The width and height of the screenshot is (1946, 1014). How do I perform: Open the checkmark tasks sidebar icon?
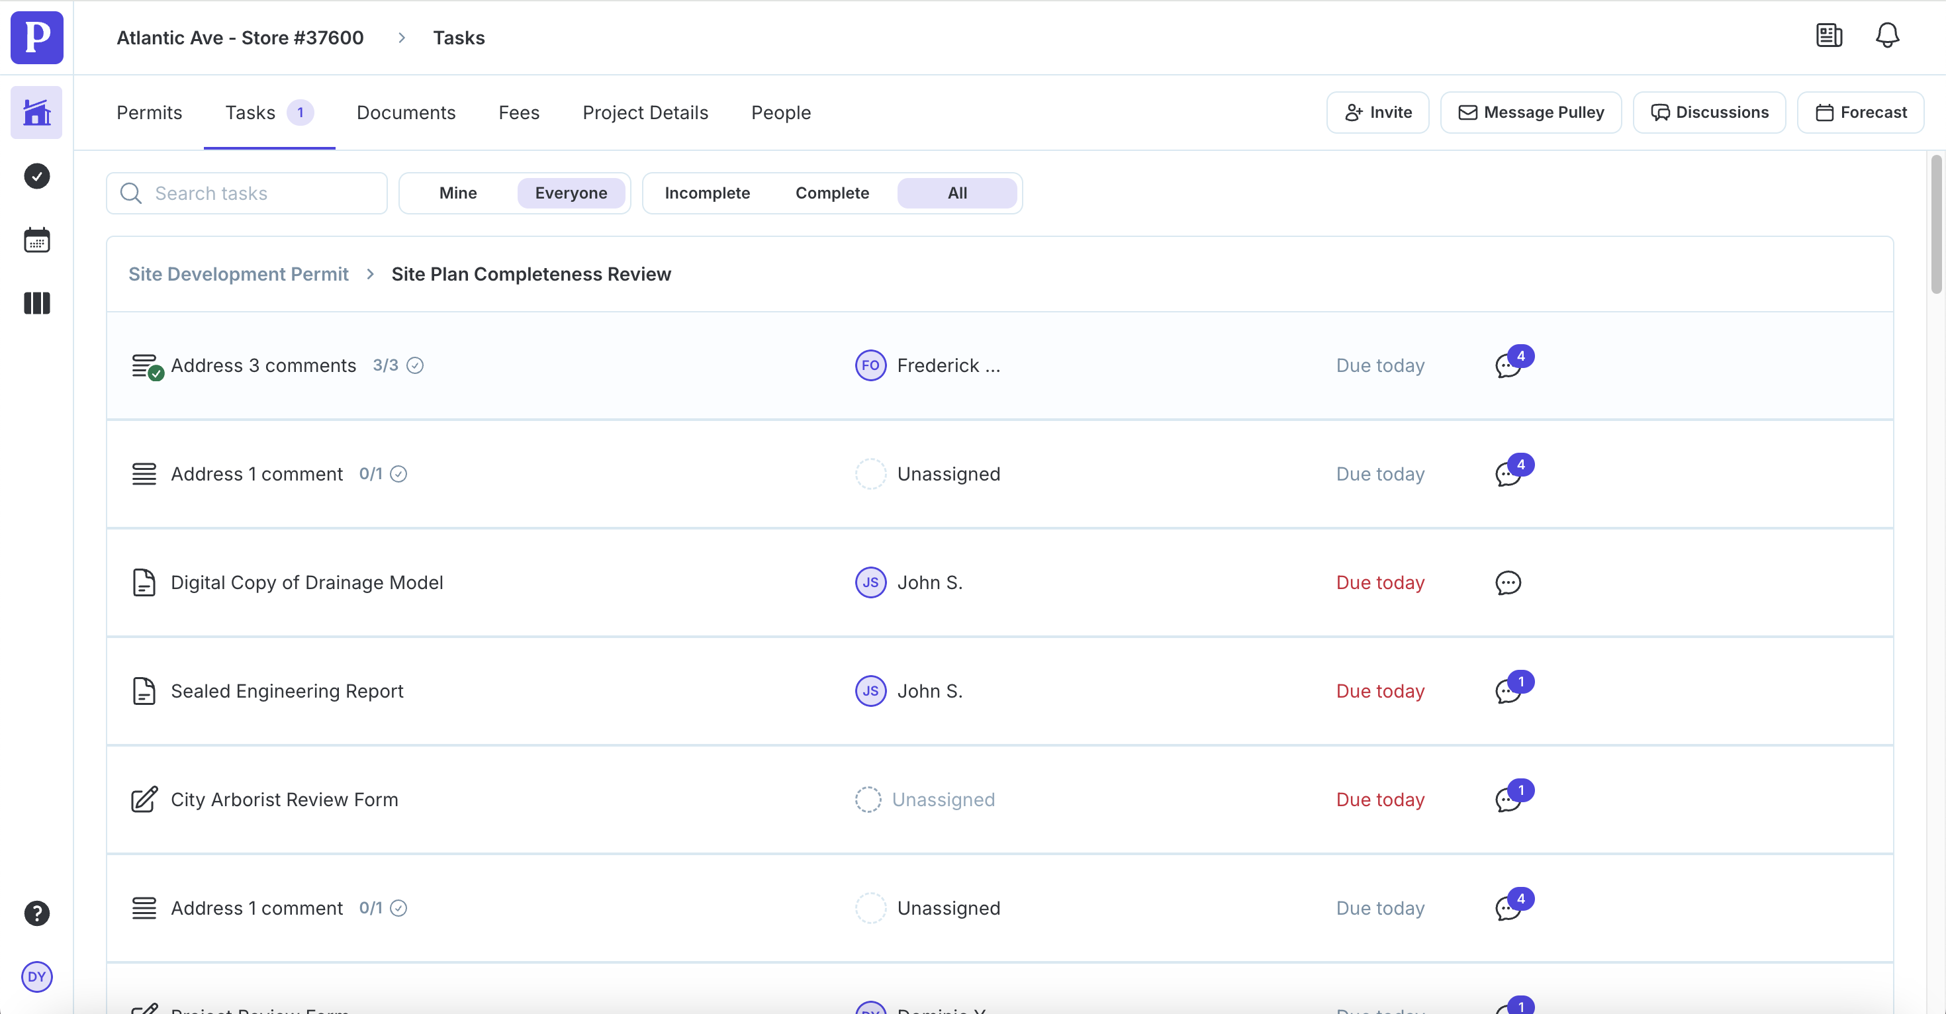point(36,176)
